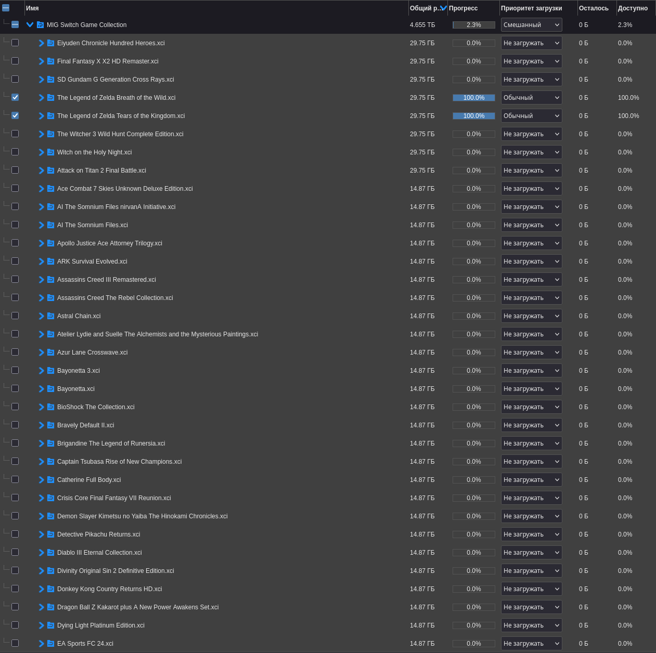Screen dimensions: 656x653
Task: Click folder icon beside Assassins Creed III Remastered.xci
Action: tap(50, 280)
